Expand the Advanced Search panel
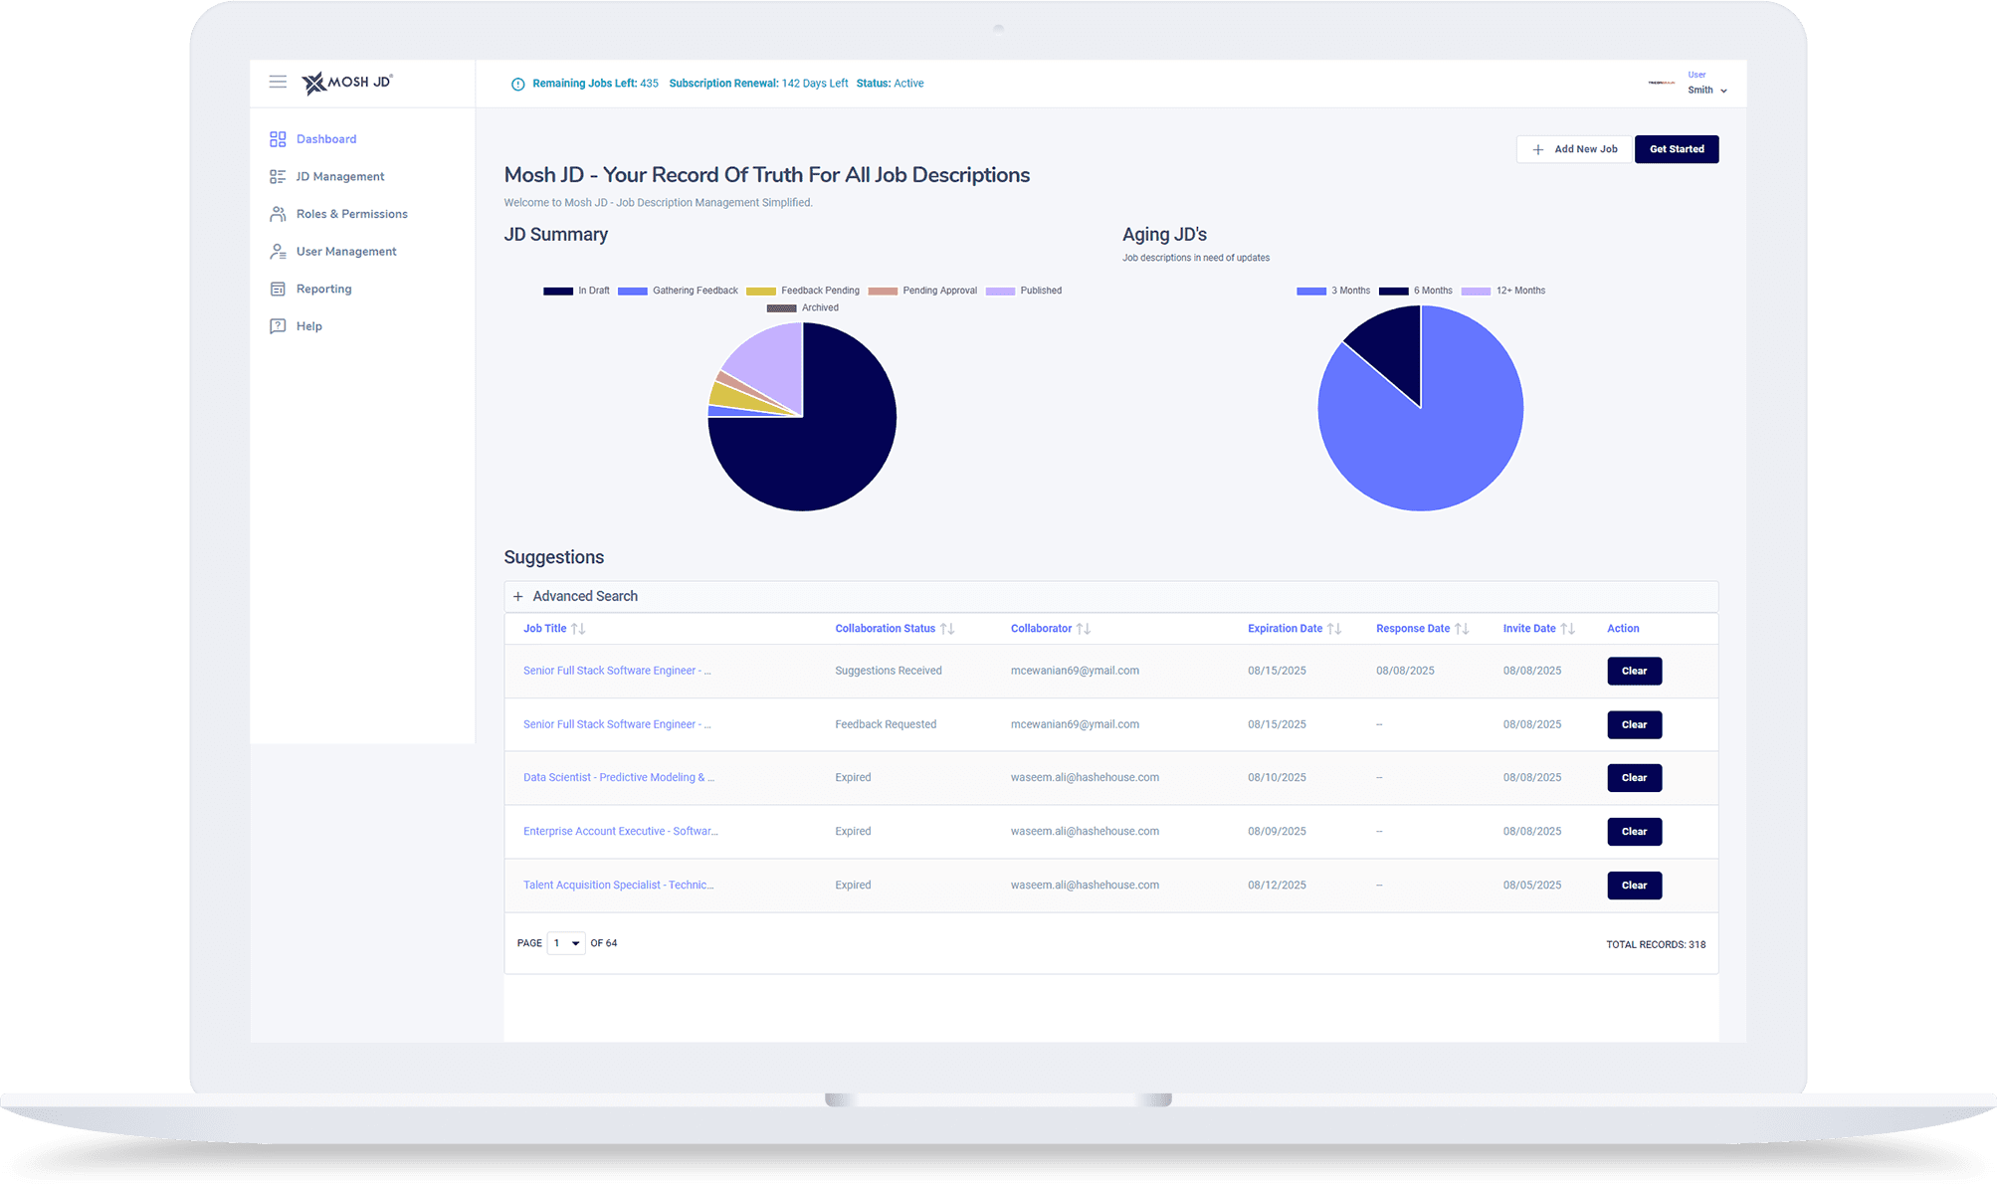 click(575, 596)
